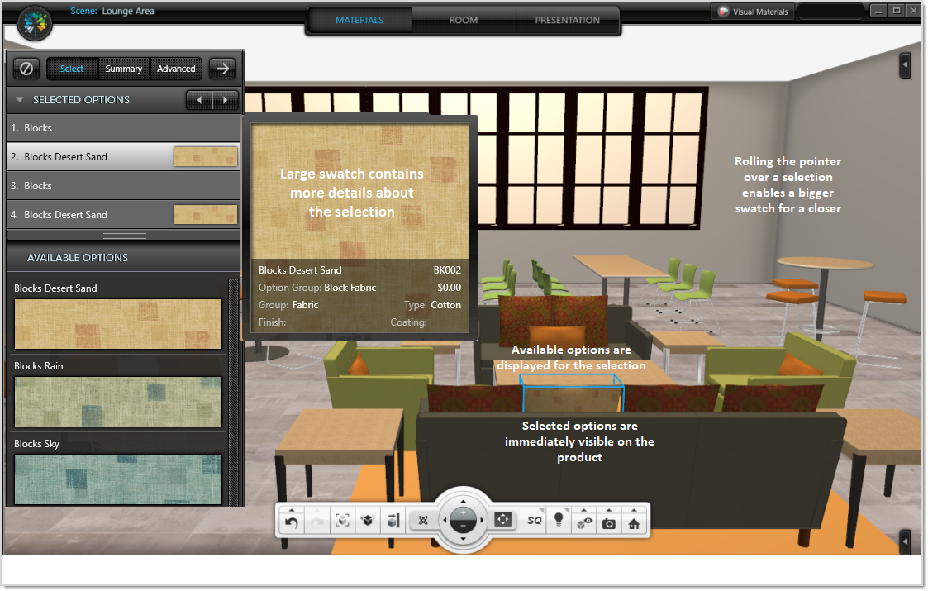
Task: Toggle object visibility with the cube-eye icon
Action: (584, 522)
